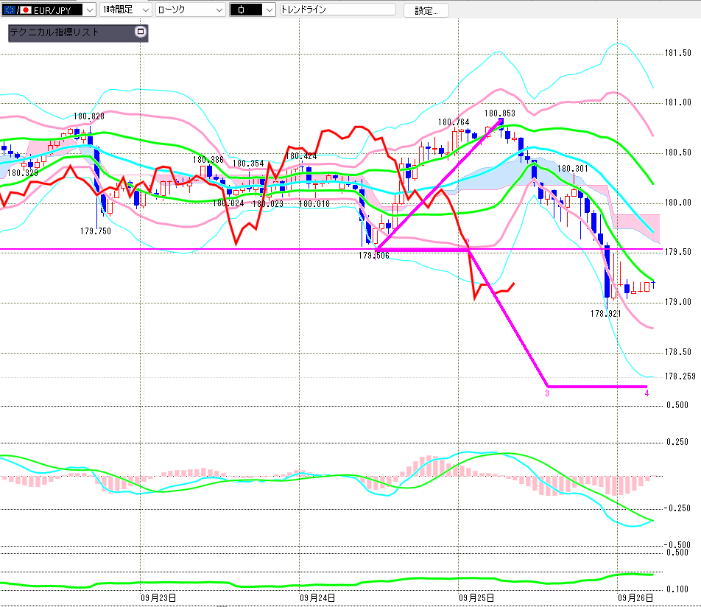Click the 180.301 price label

click(573, 169)
